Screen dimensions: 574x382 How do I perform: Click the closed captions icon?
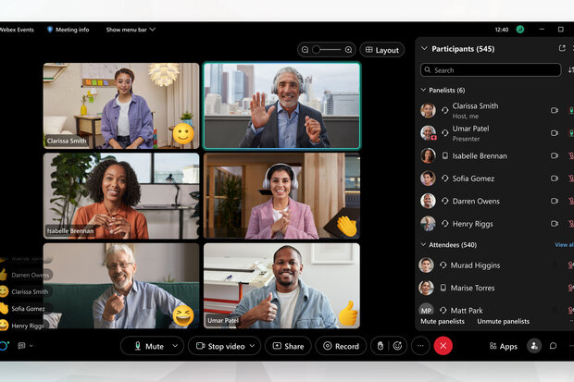pos(21,345)
